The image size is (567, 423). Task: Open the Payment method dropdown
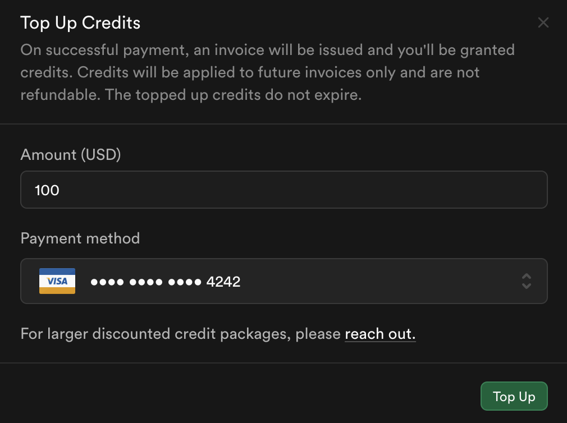284,281
